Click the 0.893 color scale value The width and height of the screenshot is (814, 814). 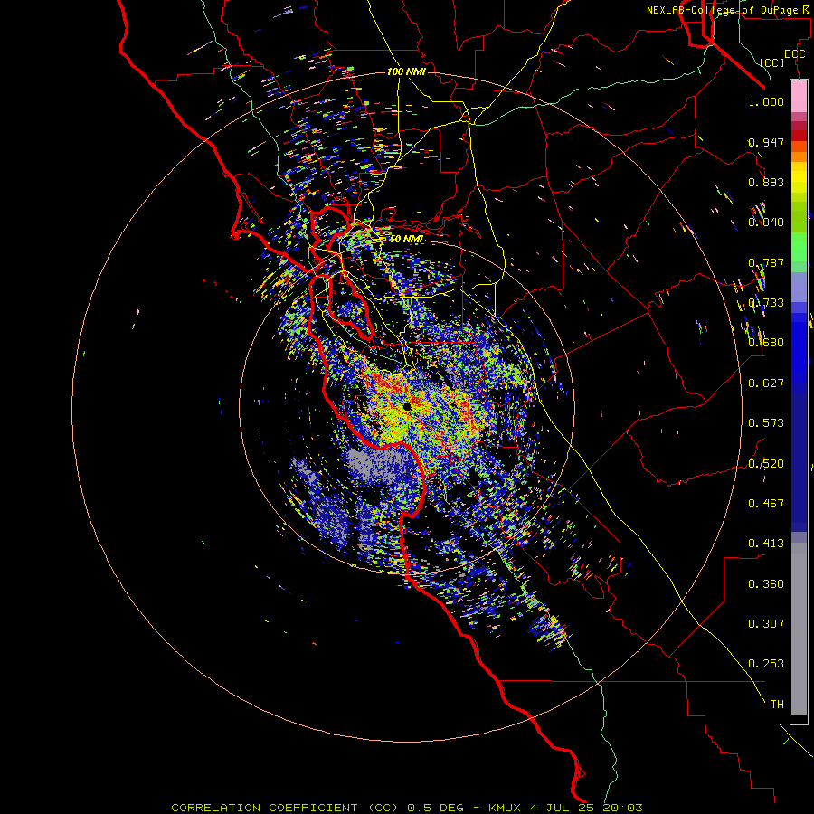tap(766, 182)
